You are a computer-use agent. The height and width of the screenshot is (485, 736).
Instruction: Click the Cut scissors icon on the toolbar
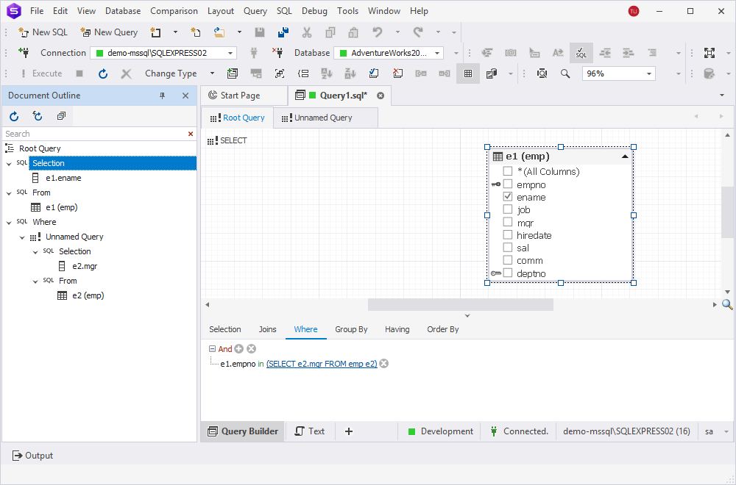click(307, 33)
